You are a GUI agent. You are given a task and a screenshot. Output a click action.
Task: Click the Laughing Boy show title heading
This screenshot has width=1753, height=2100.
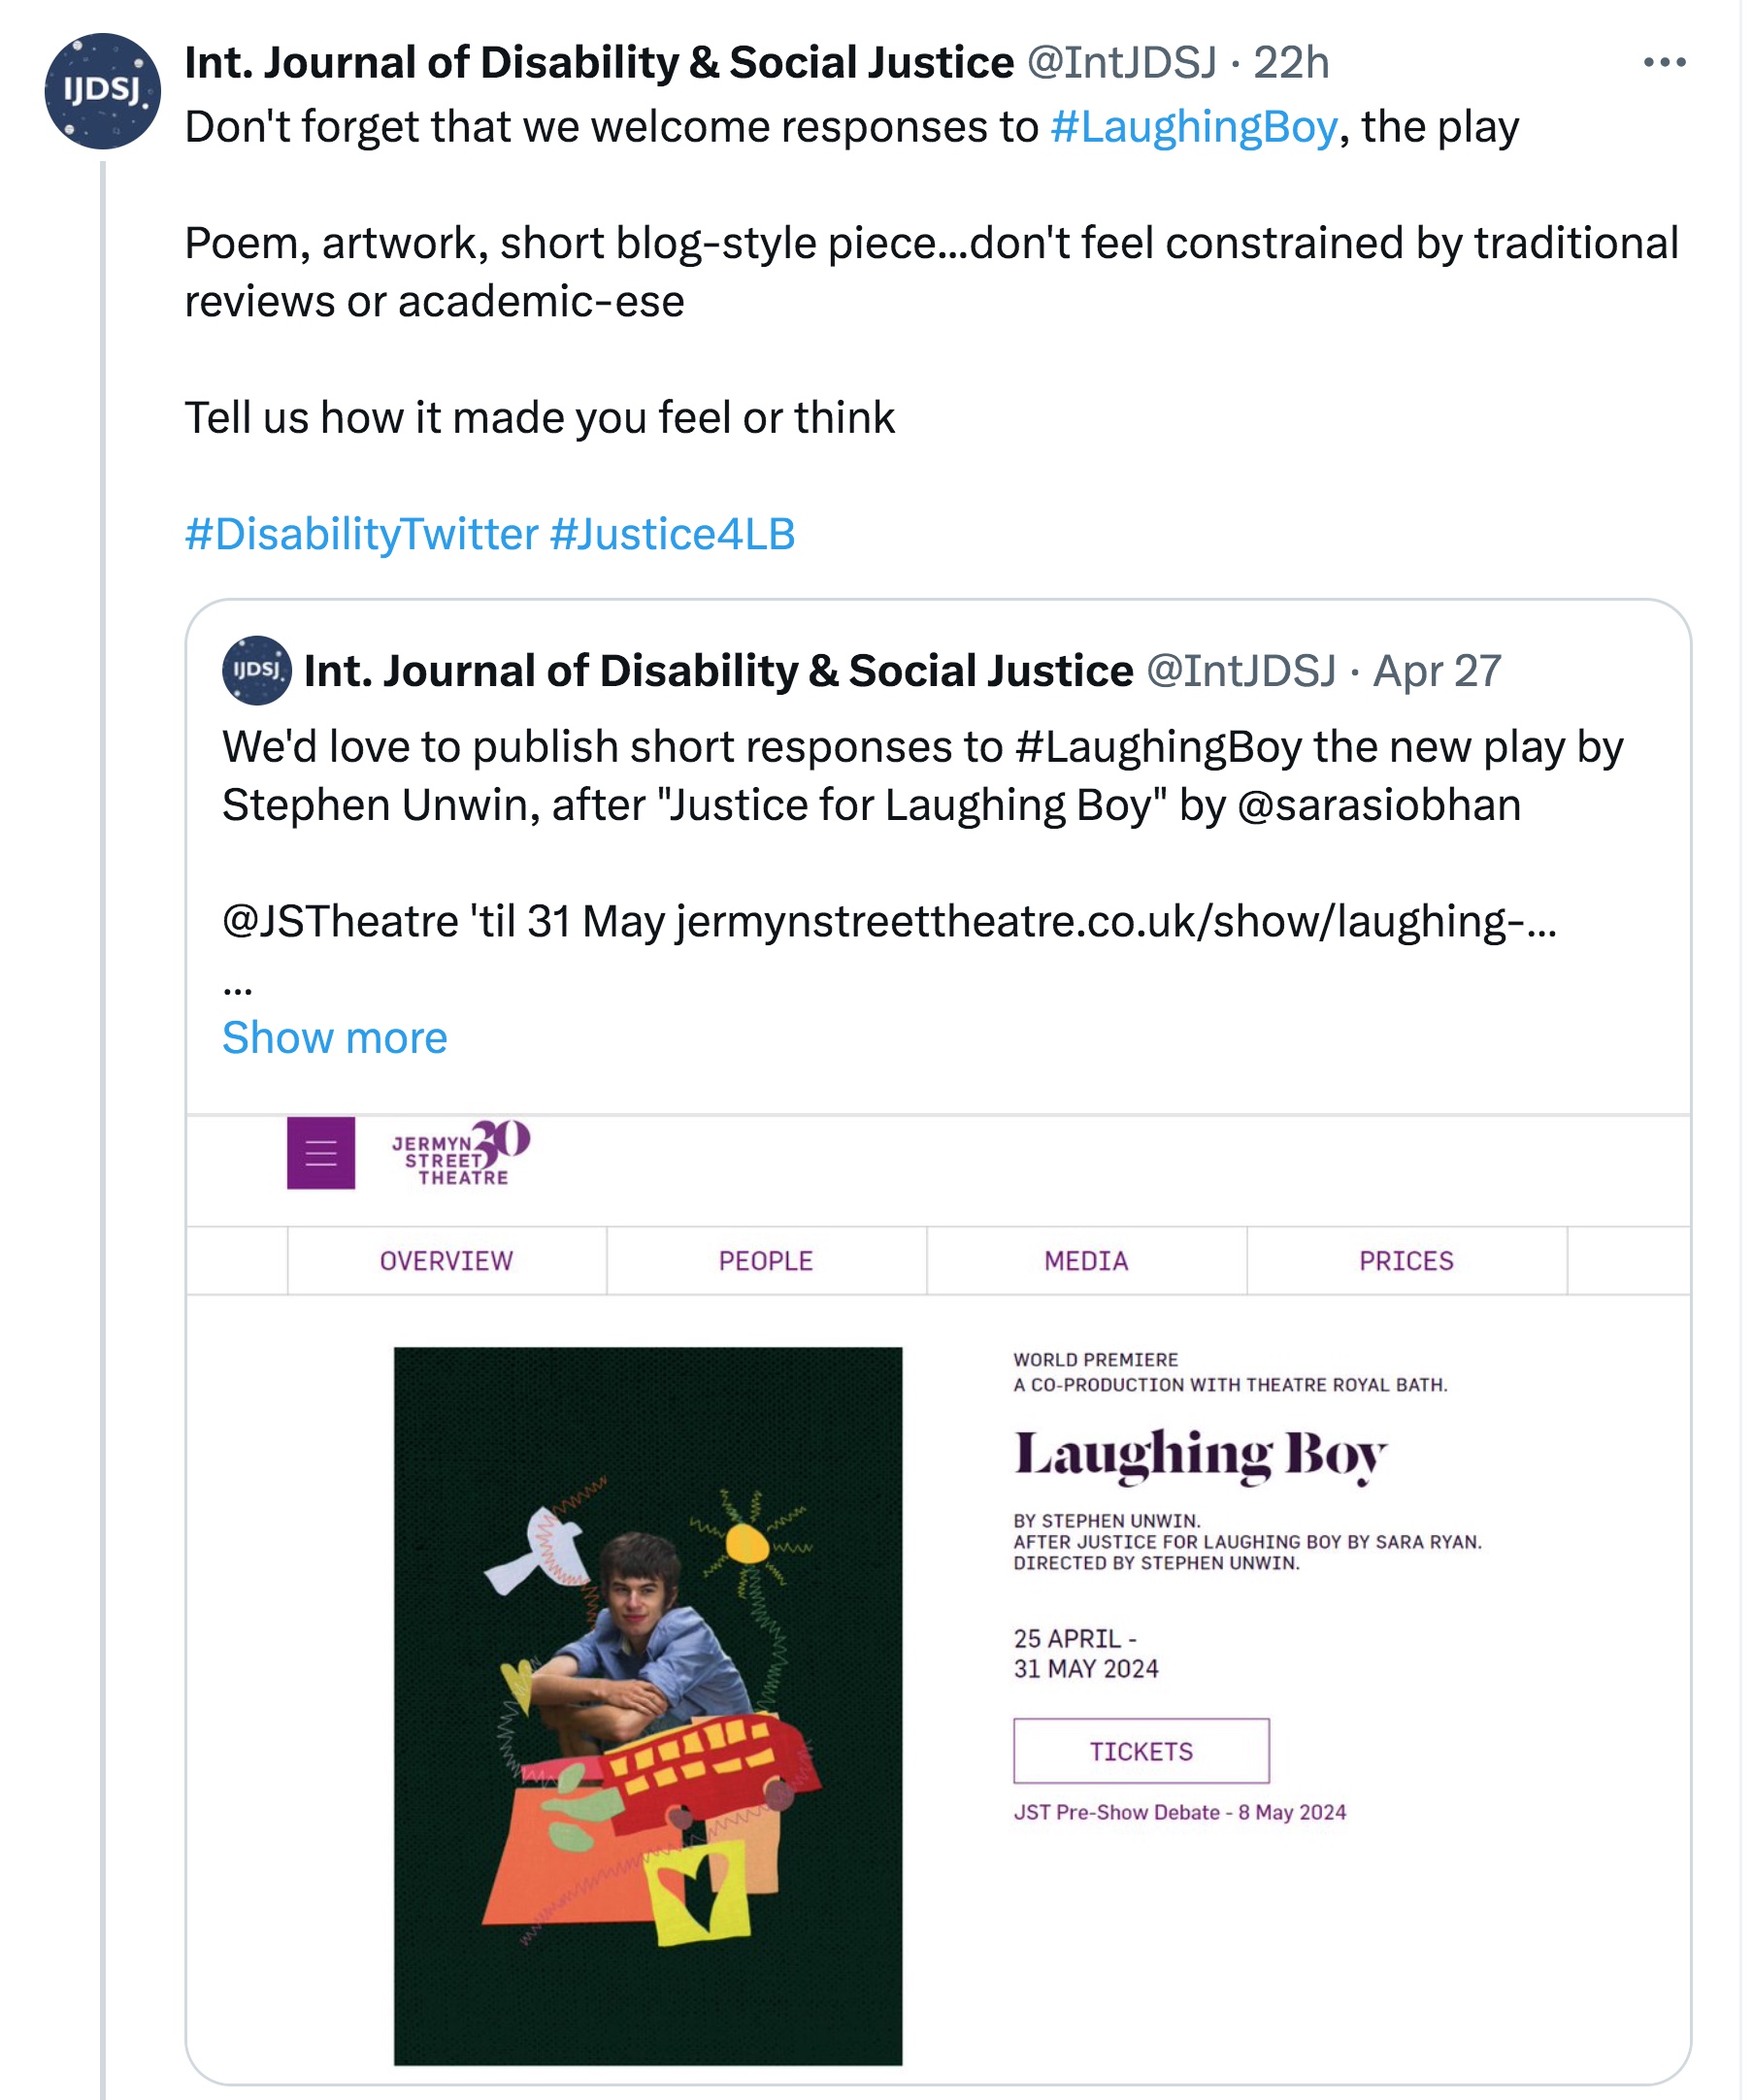click(x=1200, y=1455)
